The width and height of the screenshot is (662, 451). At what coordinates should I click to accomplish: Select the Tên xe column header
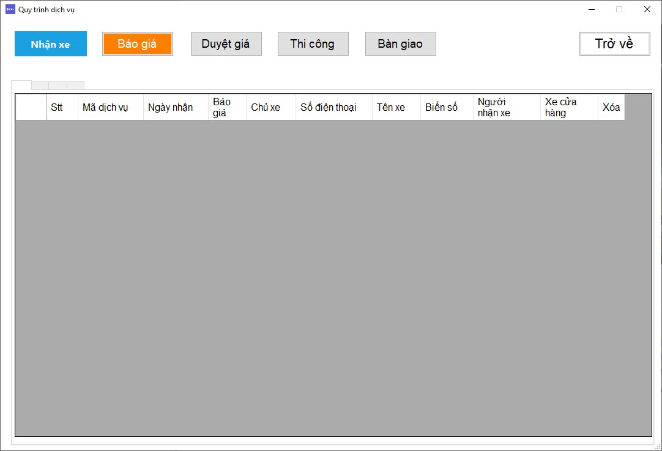[x=396, y=107]
